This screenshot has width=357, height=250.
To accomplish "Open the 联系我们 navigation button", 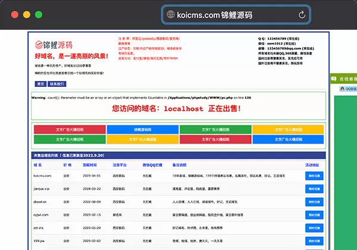I will pyautogui.click(x=57, y=84).
